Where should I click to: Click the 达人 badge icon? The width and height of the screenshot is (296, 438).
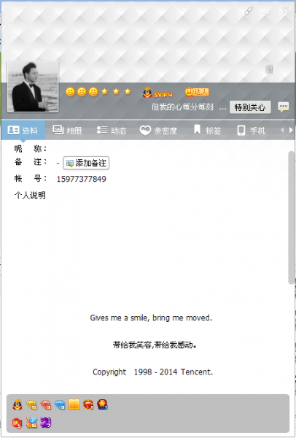pyautogui.click(x=197, y=92)
